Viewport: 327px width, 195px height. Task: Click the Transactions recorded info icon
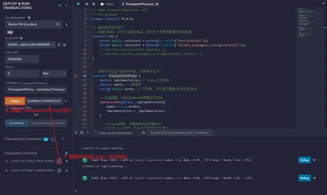pos(52,139)
